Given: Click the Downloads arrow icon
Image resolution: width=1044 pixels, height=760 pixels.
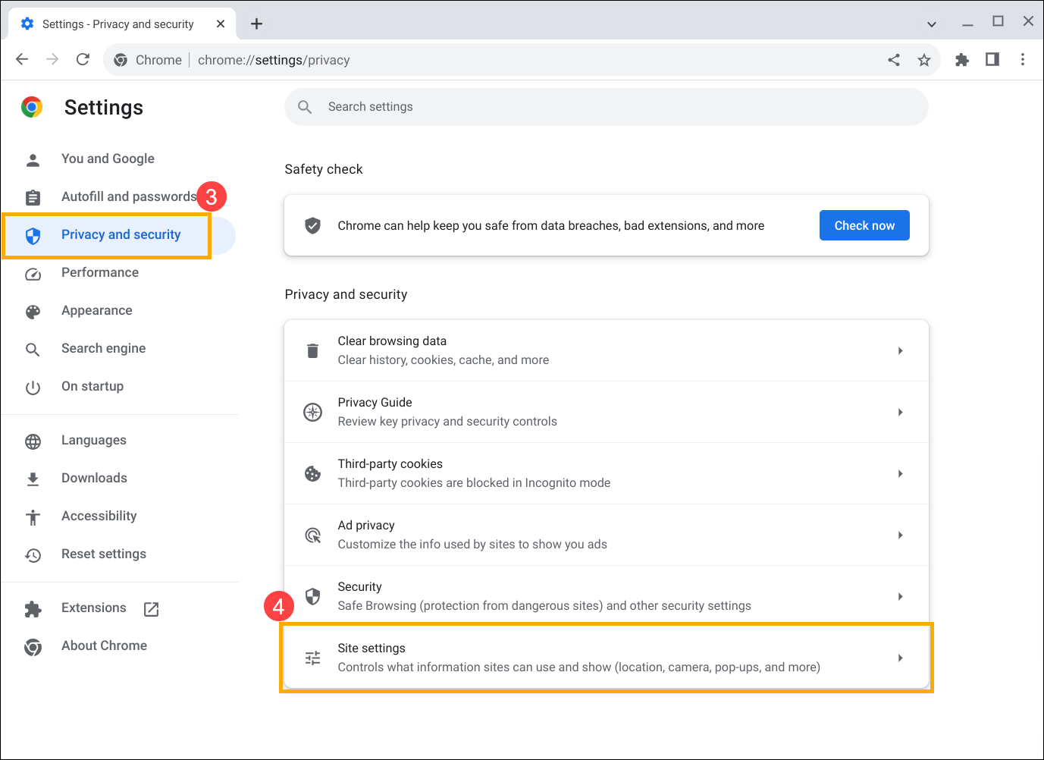Looking at the screenshot, I should (x=33, y=479).
